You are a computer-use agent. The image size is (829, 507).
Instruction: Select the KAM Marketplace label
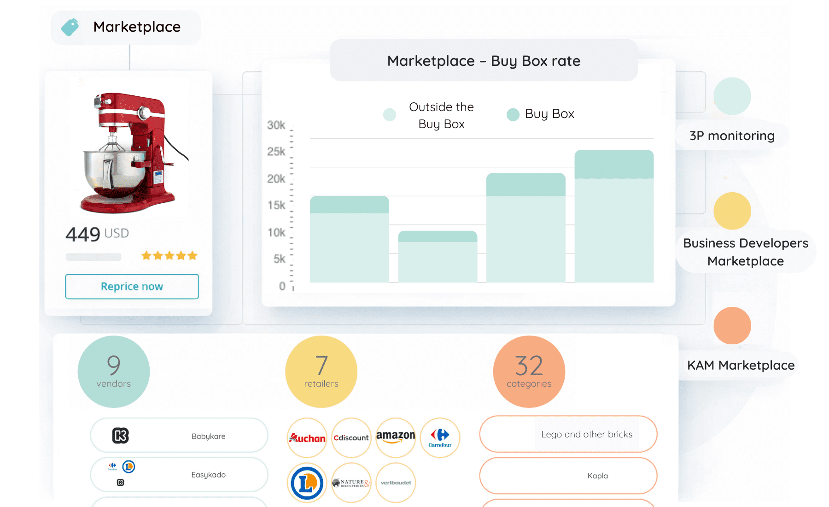pos(741,365)
